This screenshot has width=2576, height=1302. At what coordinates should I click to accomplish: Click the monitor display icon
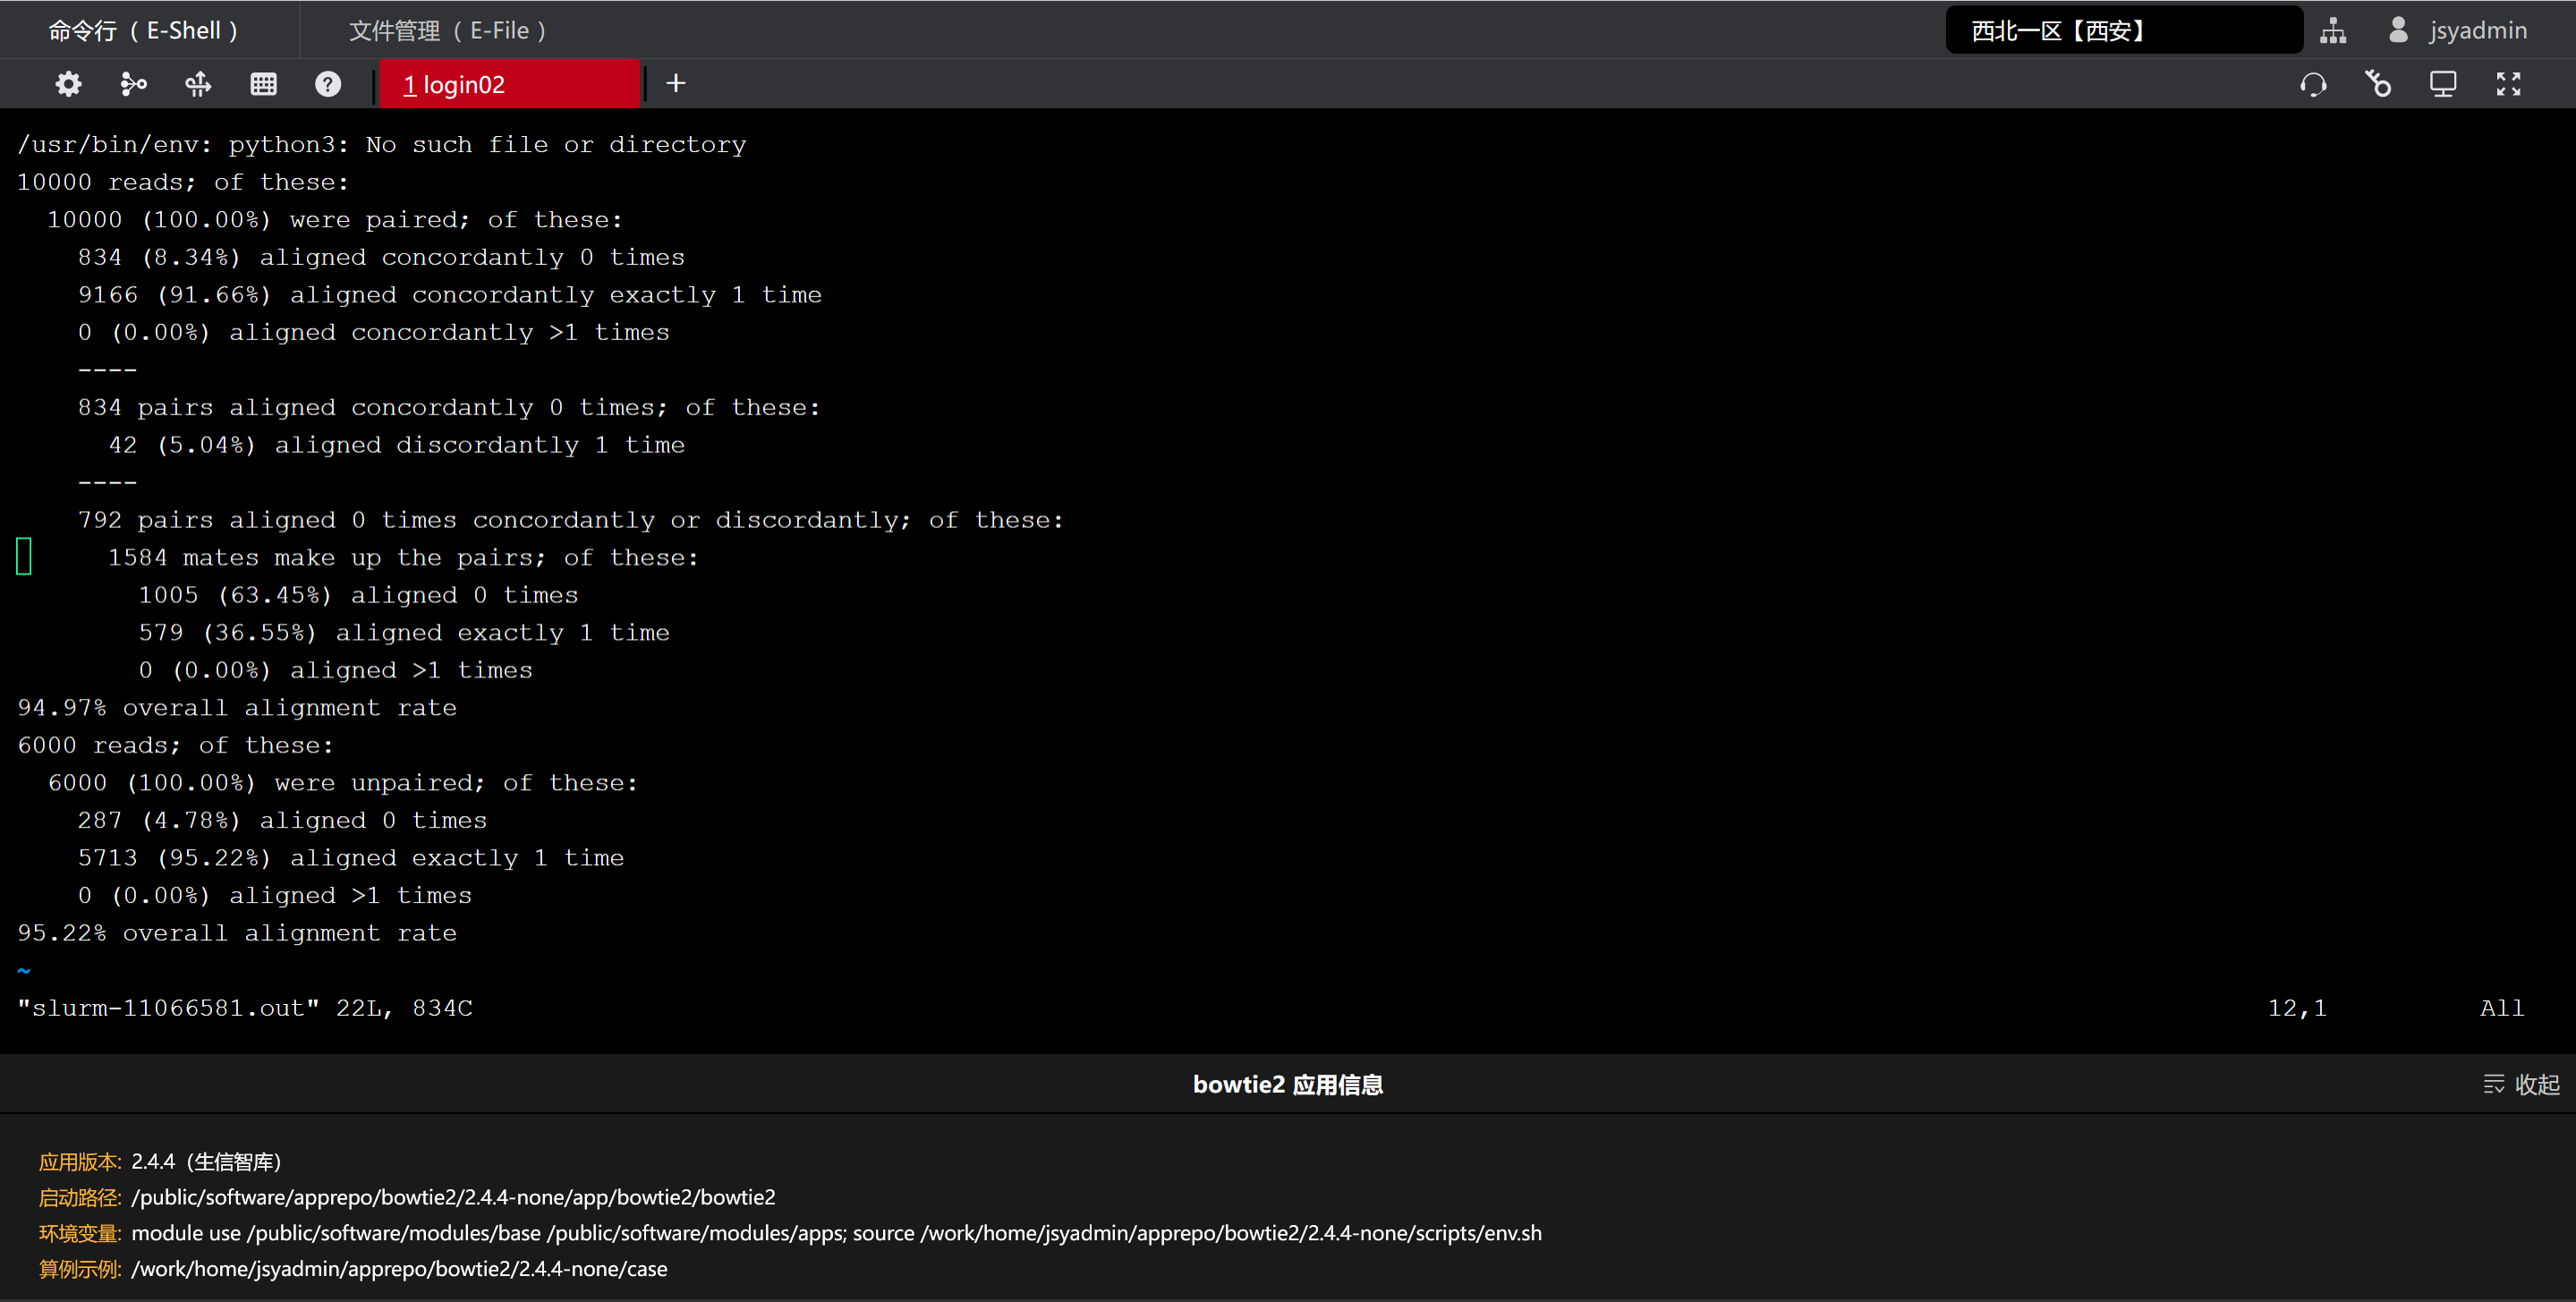[x=2443, y=84]
